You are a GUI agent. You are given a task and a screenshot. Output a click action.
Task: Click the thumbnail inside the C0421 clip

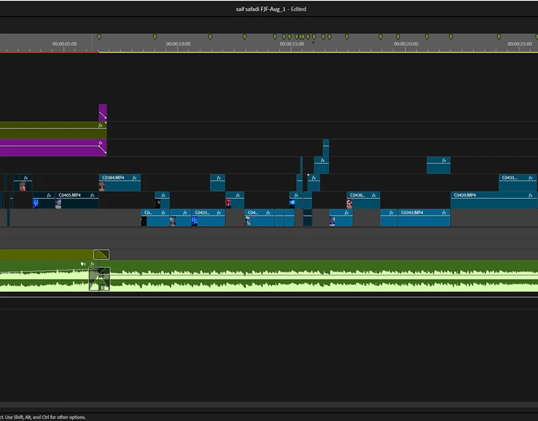click(194, 221)
